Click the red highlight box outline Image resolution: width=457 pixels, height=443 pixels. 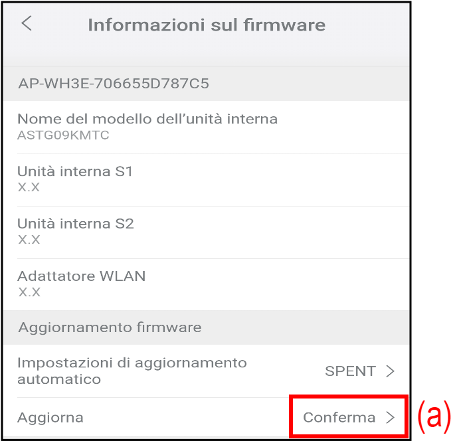(348, 397)
